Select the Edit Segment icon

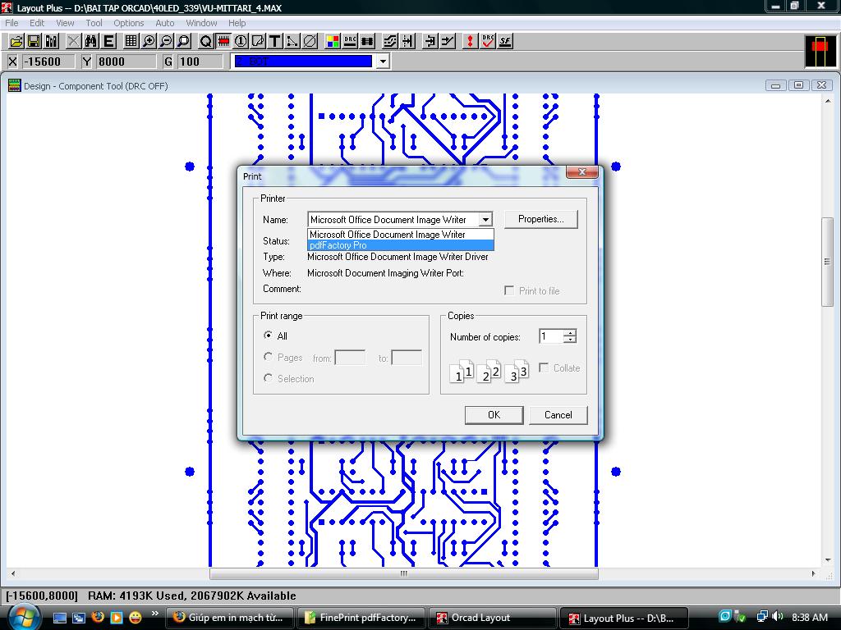(x=430, y=41)
